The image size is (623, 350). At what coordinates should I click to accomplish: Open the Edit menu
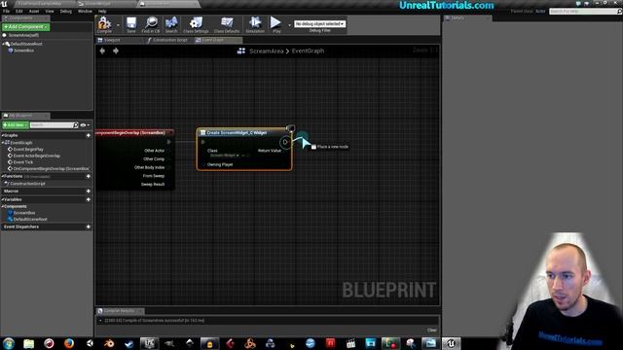[x=19, y=11]
